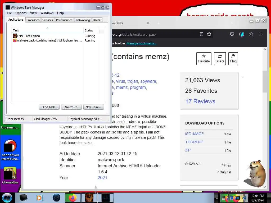
Task: Click the page scroll-down arrow
Action: coord(265,187)
